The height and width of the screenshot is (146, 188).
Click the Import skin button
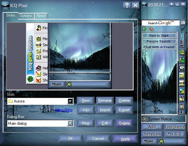(105, 110)
